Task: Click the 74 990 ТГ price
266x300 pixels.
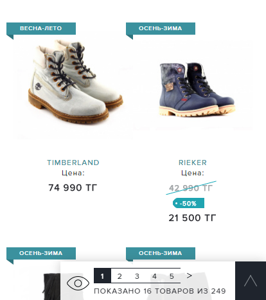Action: tap(73, 188)
